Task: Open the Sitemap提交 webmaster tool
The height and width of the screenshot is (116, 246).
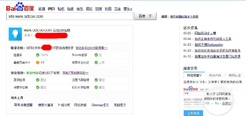Action: tap(100, 105)
